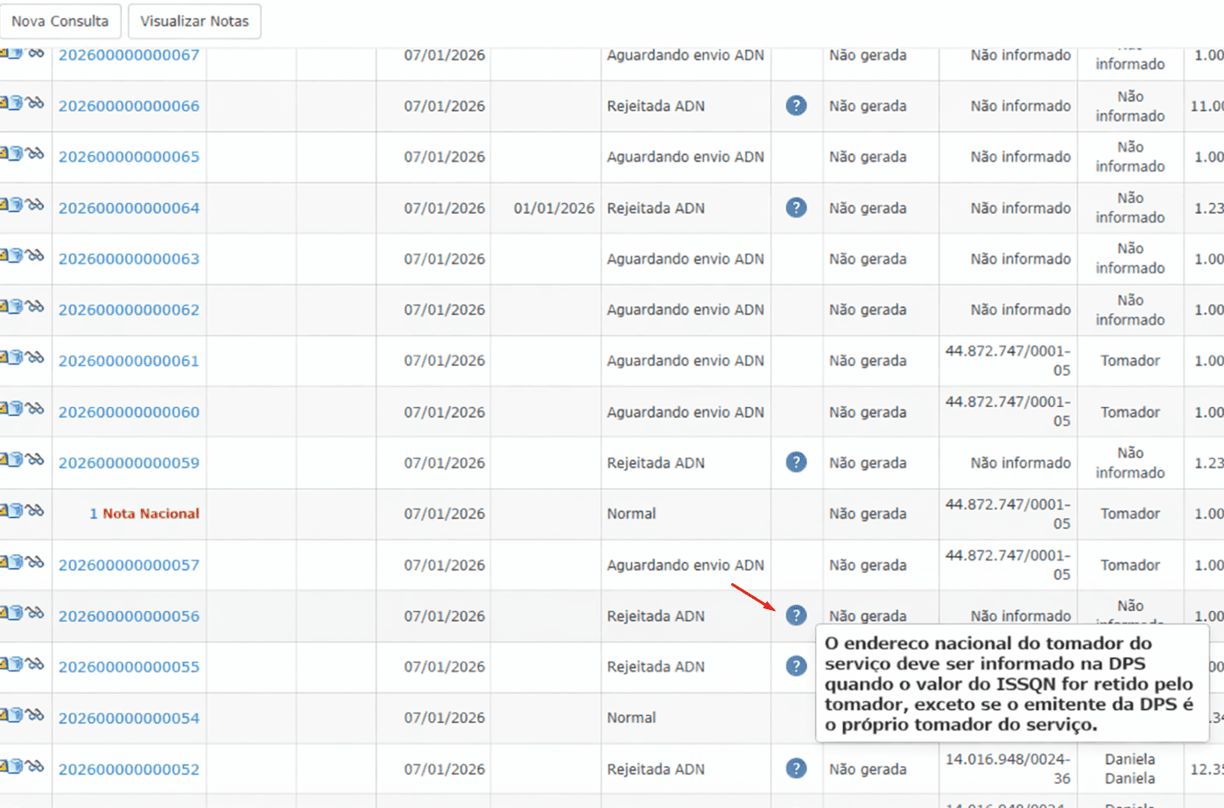View note 202600000000061 using glasses icon

(x=35, y=358)
